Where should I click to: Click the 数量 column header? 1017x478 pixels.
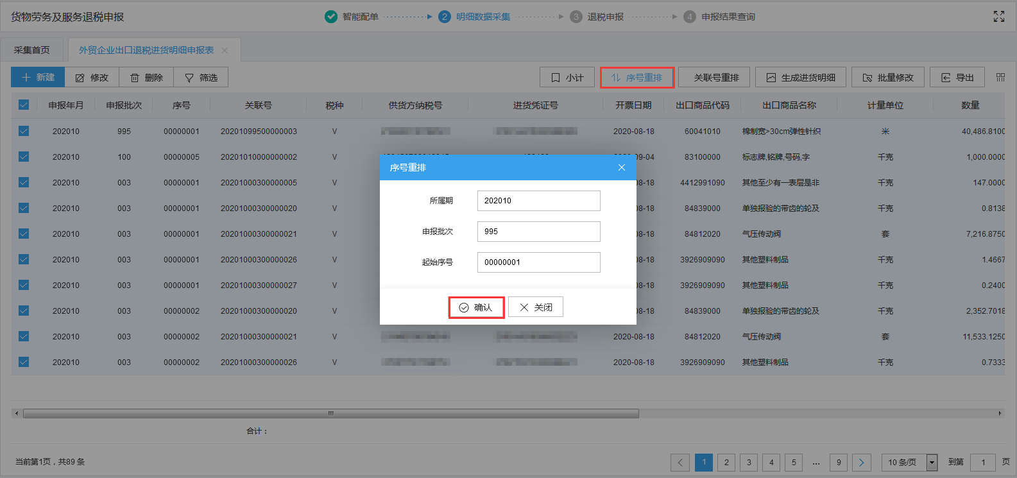(x=970, y=105)
